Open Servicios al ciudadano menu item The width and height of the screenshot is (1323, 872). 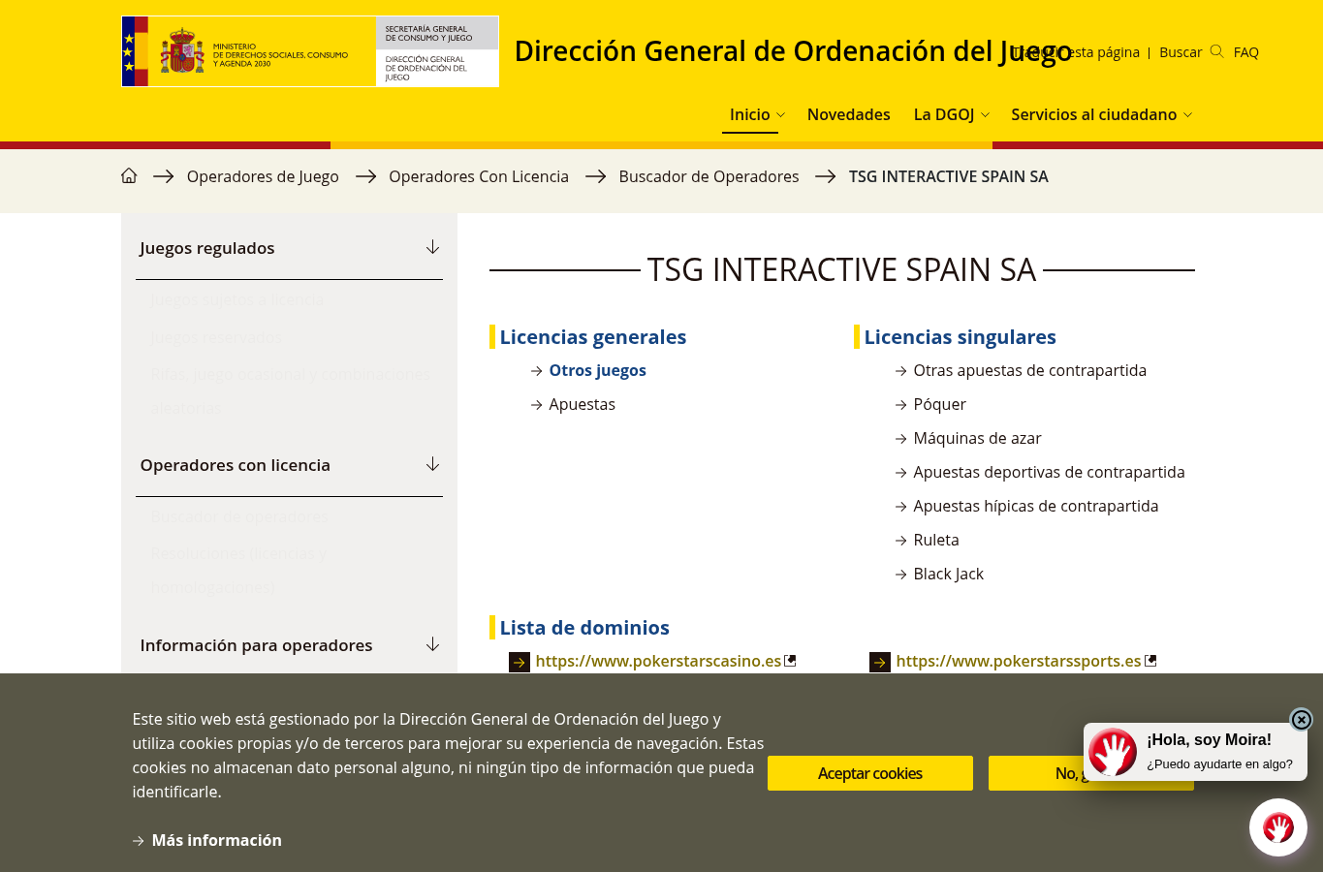1093,114
